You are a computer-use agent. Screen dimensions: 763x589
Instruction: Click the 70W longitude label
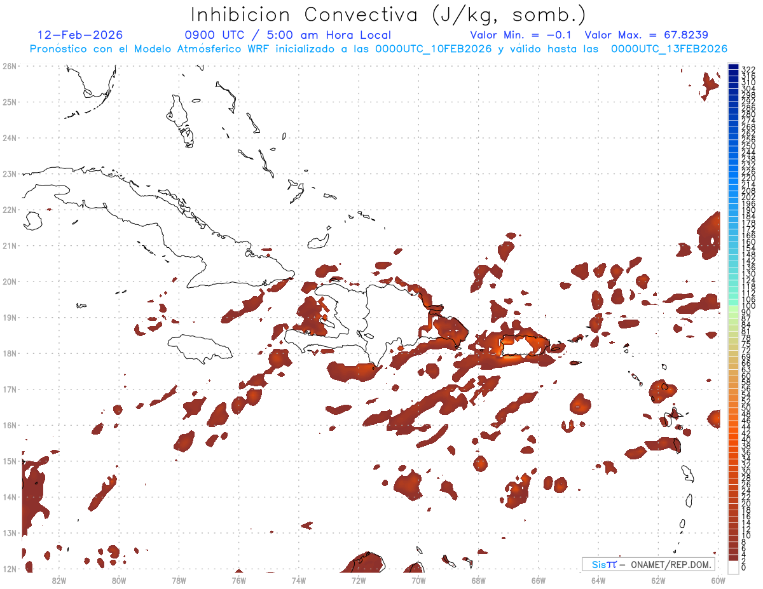pos(418,580)
